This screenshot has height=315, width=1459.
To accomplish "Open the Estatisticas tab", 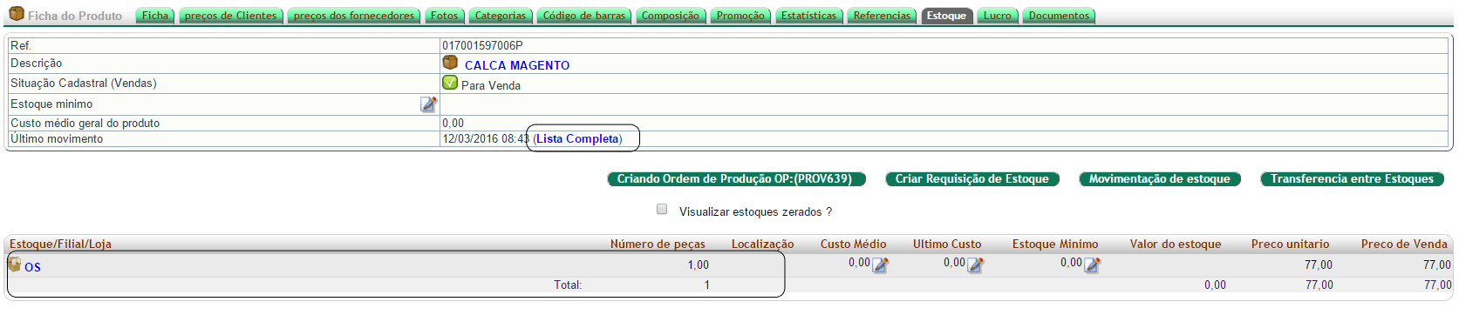I will pos(808,16).
